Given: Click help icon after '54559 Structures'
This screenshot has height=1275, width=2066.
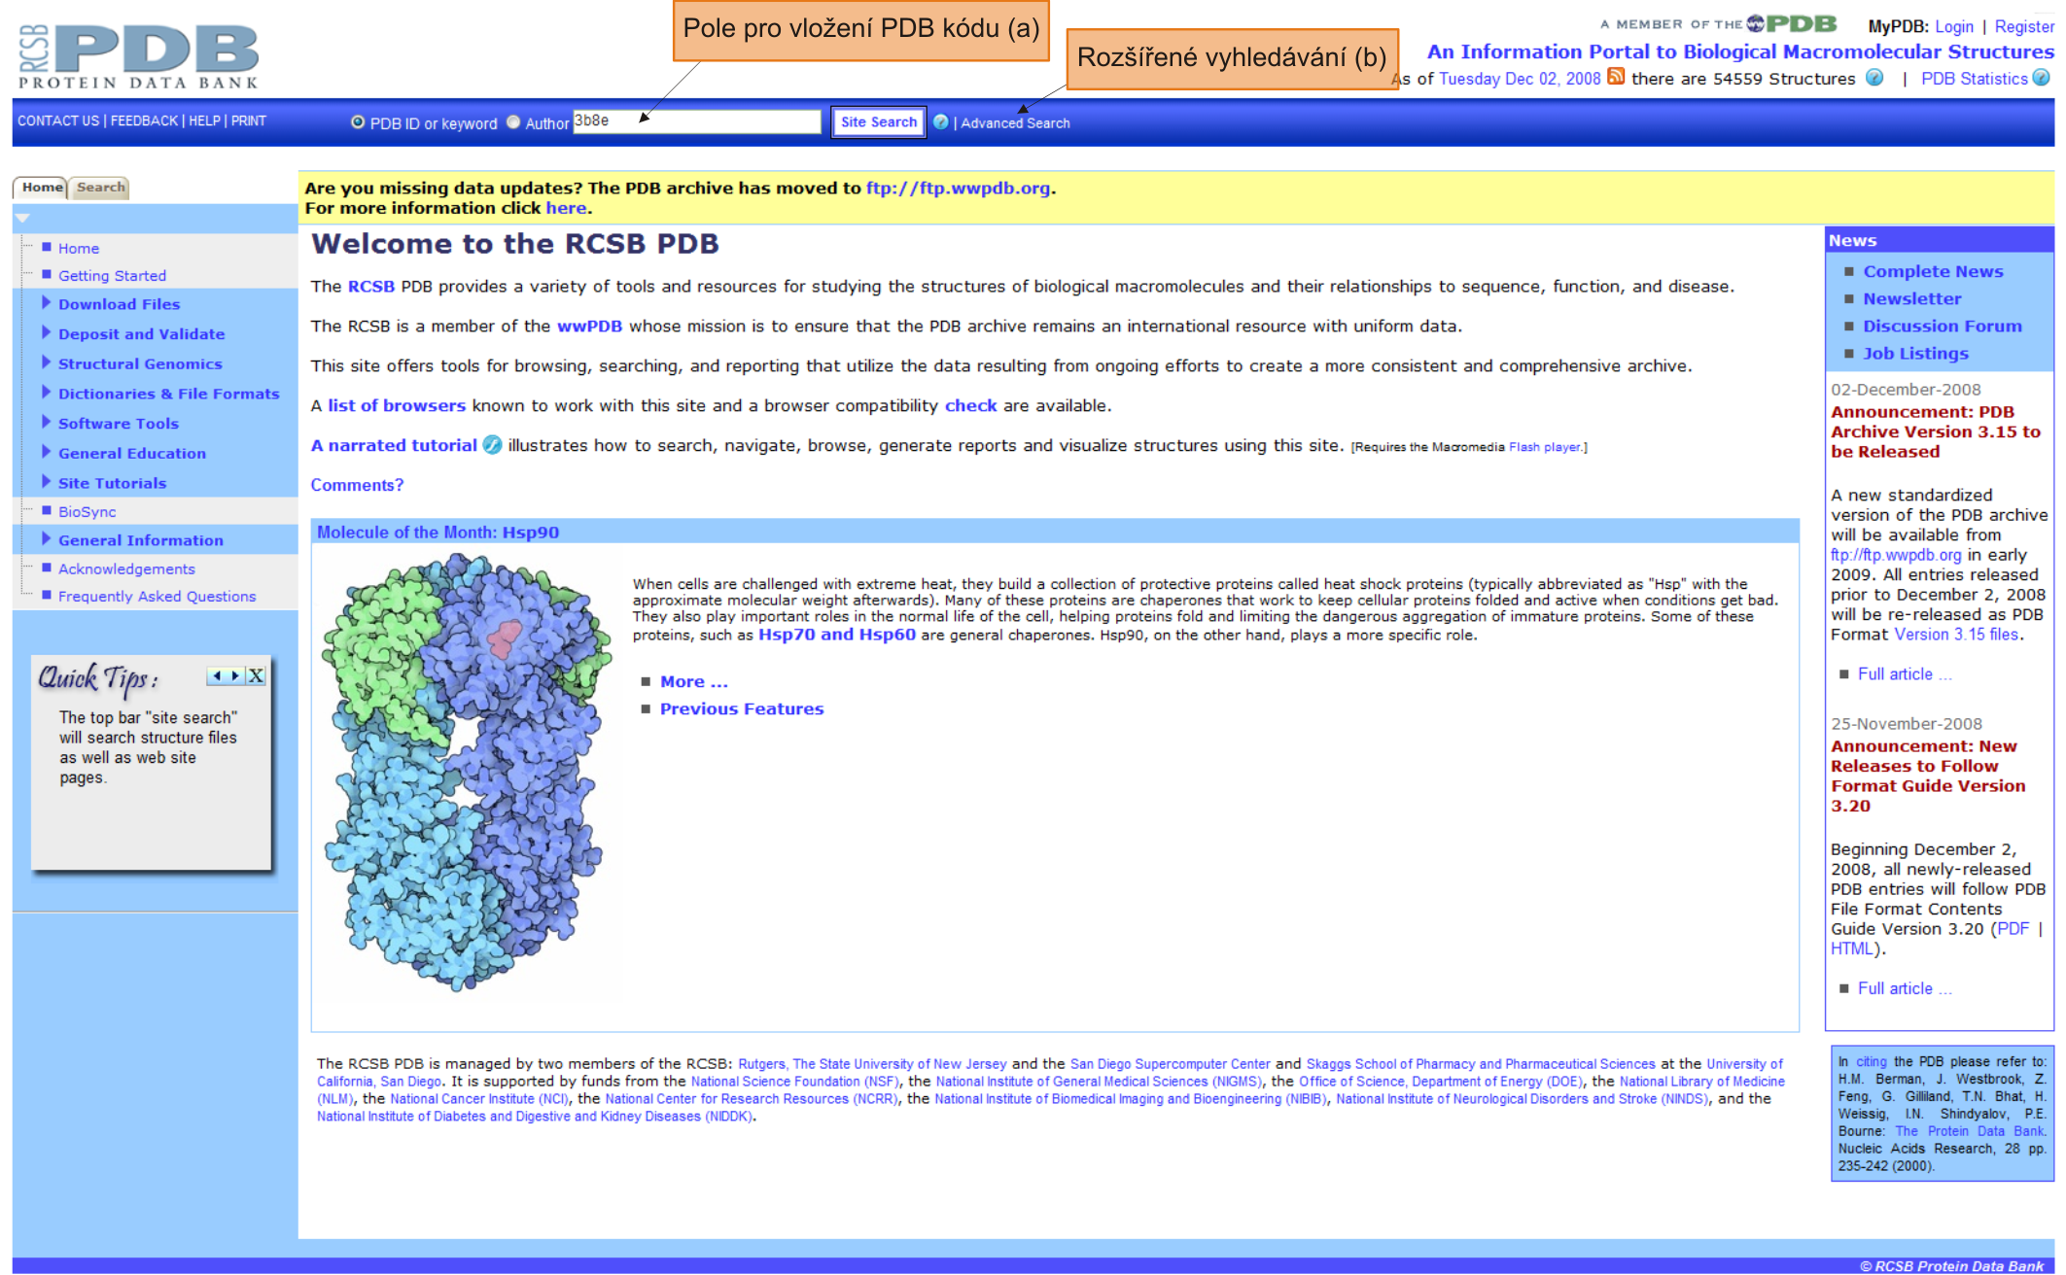Looking at the screenshot, I should click(x=1875, y=78).
